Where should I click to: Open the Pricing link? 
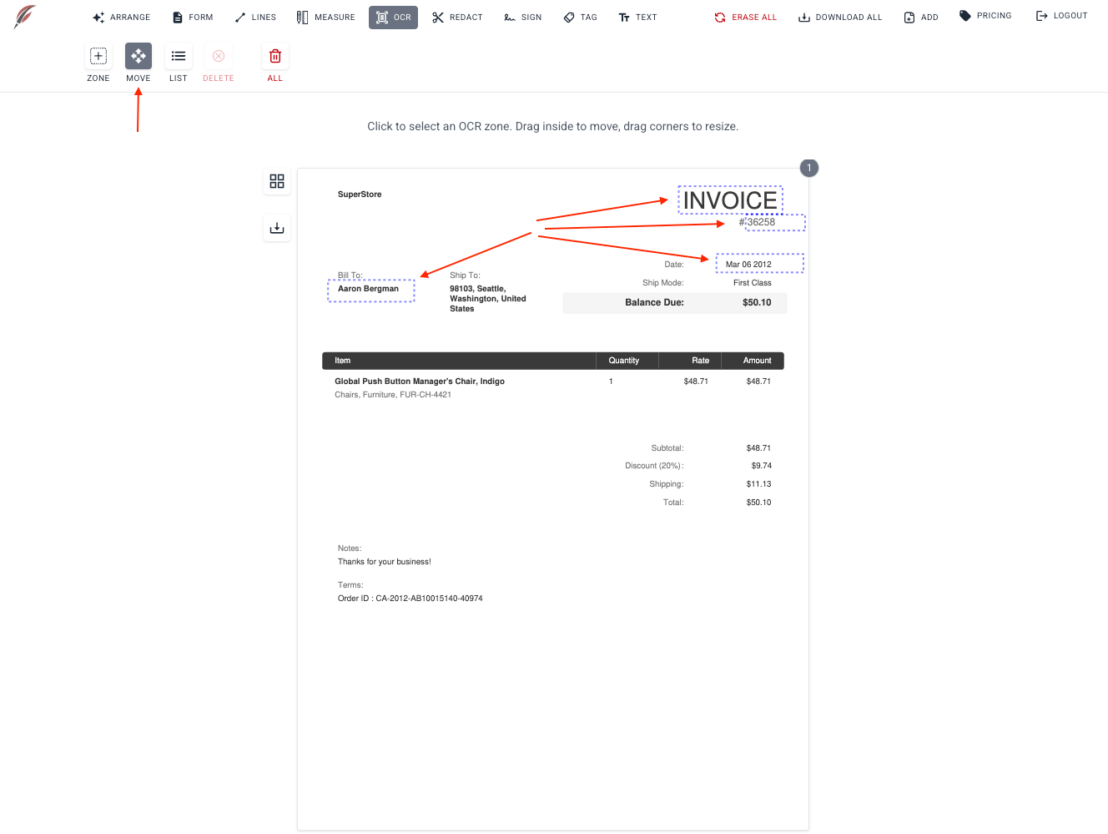tap(985, 16)
